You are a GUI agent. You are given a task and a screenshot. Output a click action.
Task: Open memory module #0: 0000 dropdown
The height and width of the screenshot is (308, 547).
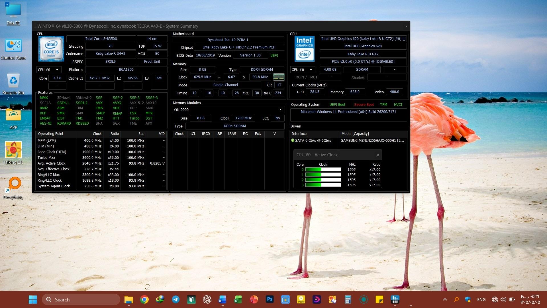[228, 110]
